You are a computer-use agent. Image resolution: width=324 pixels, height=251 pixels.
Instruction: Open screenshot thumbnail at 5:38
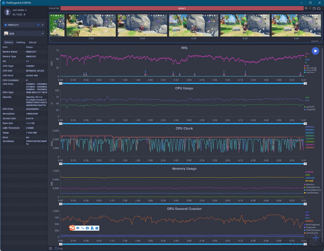click(245, 25)
